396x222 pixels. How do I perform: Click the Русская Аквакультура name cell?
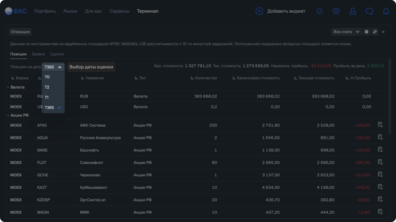click(100, 138)
